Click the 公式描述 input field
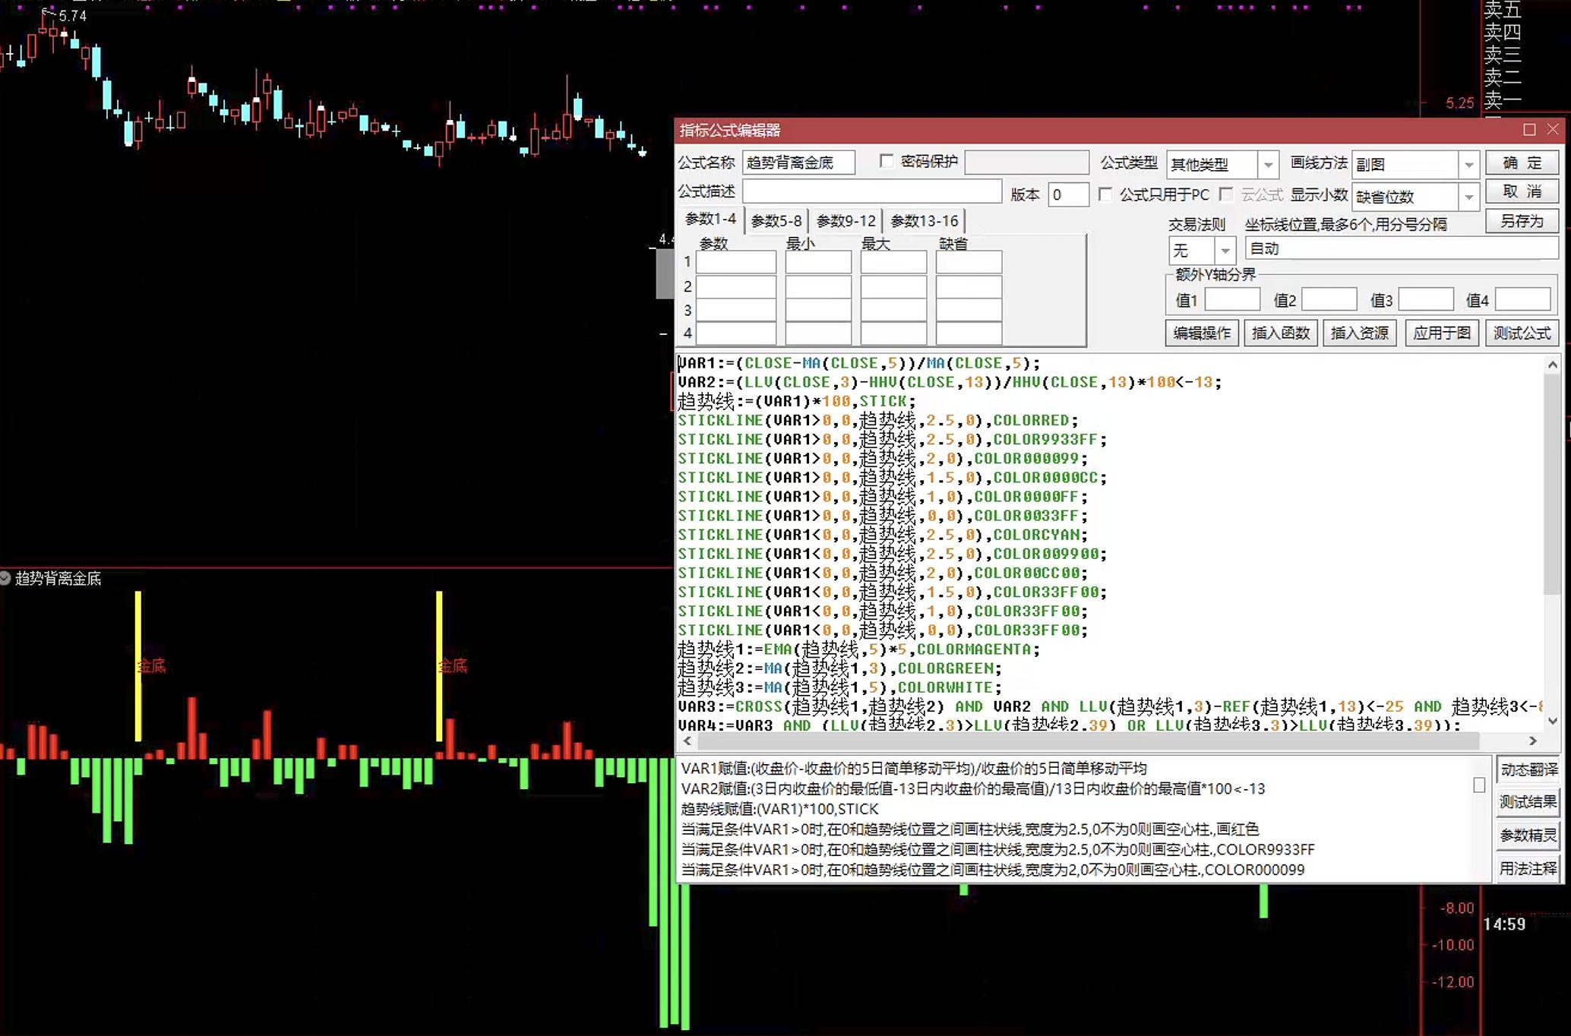1571x1036 pixels. tap(871, 191)
